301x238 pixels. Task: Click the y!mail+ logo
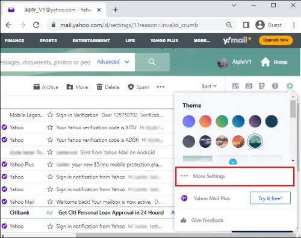(x=237, y=40)
